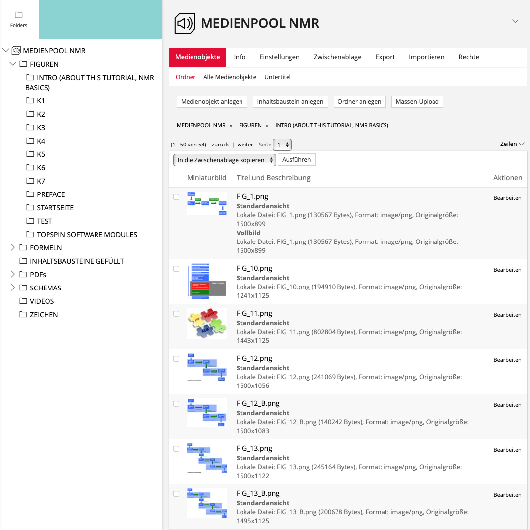Click Bearbeiten for FIG_10.png
Screen dimensions: 530x530
[x=507, y=270]
